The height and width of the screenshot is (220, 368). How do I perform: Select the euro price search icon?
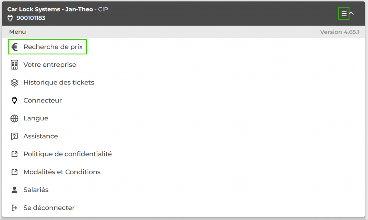pos(14,46)
